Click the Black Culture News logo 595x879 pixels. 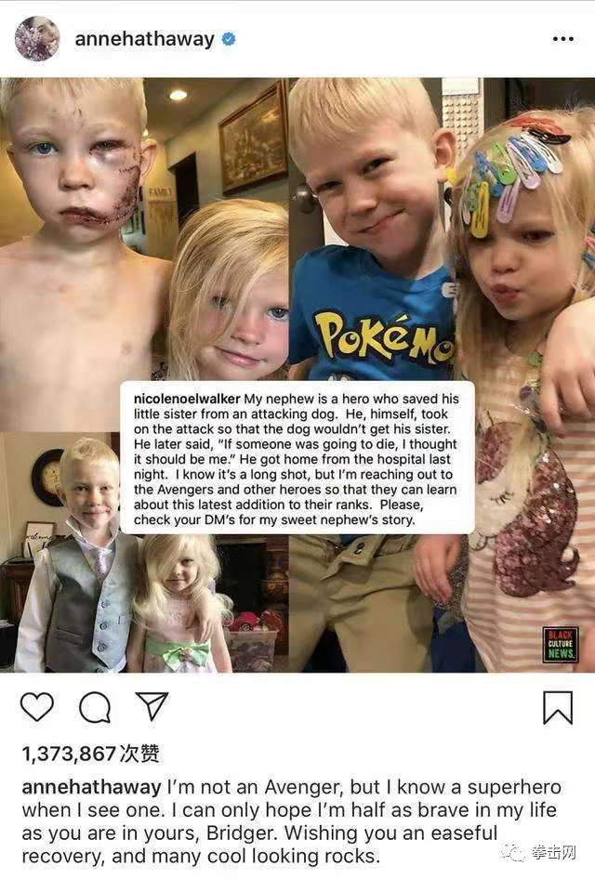[561, 645]
